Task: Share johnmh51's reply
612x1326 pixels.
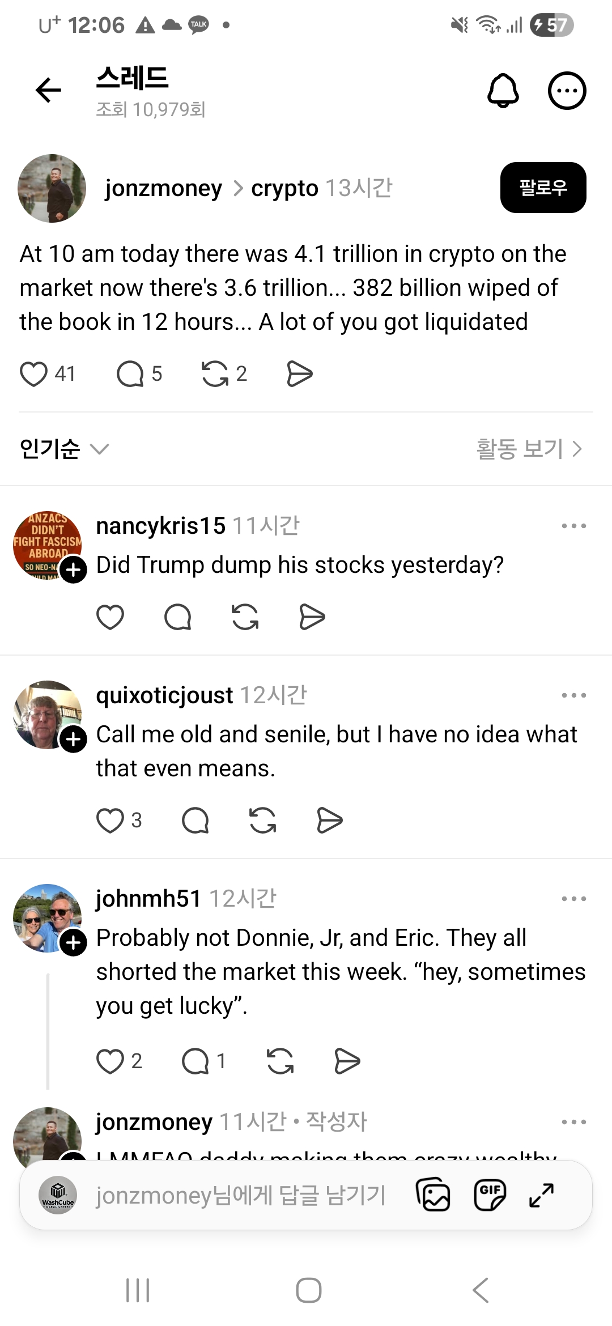Action: pyautogui.click(x=347, y=1061)
